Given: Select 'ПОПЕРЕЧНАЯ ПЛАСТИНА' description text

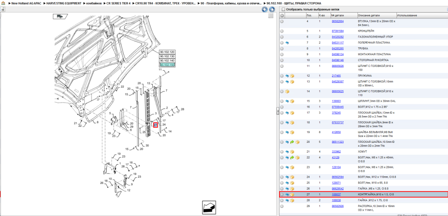Looking at the screenshot, I should point(374,43).
